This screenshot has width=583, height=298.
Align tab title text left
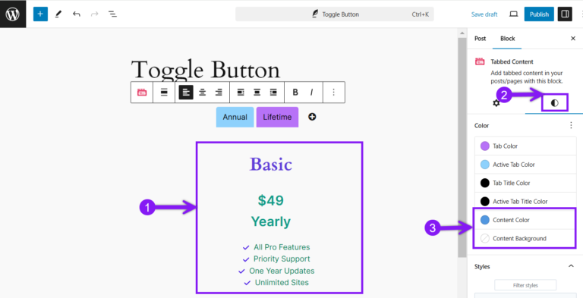point(241,93)
